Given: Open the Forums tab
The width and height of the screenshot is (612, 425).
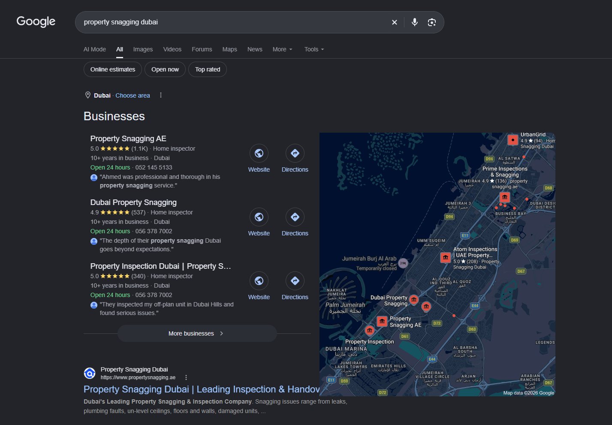Looking at the screenshot, I should click(x=202, y=49).
